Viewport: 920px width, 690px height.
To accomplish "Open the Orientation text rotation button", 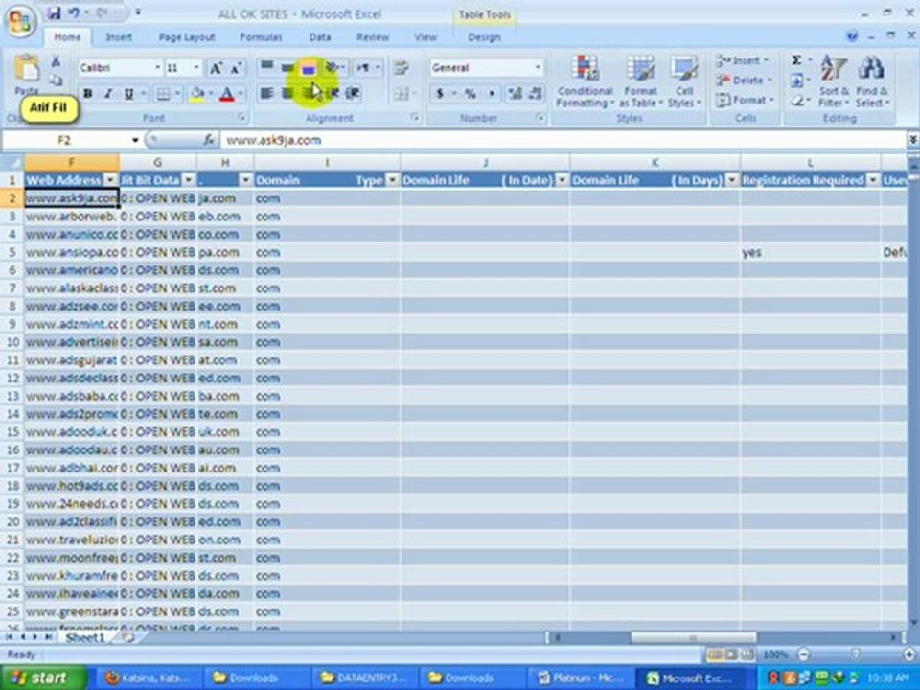I will [x=333, y=67].
